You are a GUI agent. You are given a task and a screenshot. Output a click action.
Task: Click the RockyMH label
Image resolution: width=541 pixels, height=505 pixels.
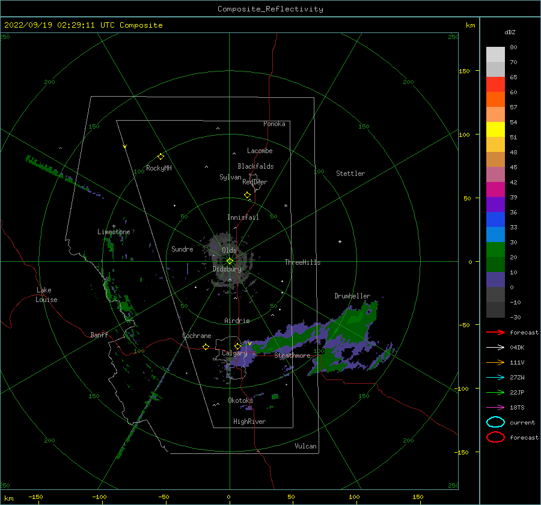point(159,168)
